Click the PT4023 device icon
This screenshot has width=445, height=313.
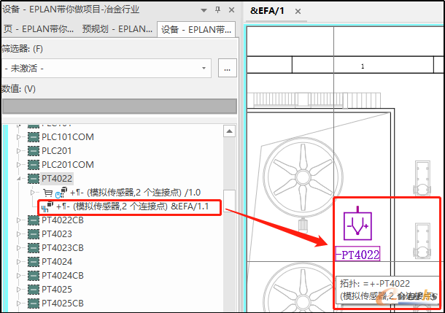click(x=34, y=234)
